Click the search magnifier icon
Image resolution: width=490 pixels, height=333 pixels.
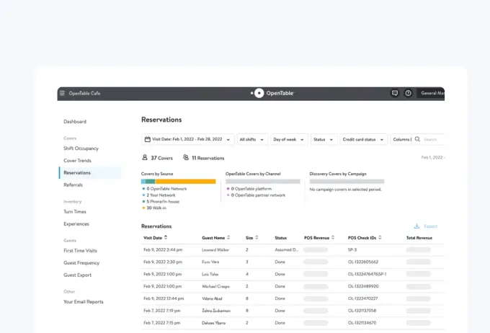coord(417,139)
